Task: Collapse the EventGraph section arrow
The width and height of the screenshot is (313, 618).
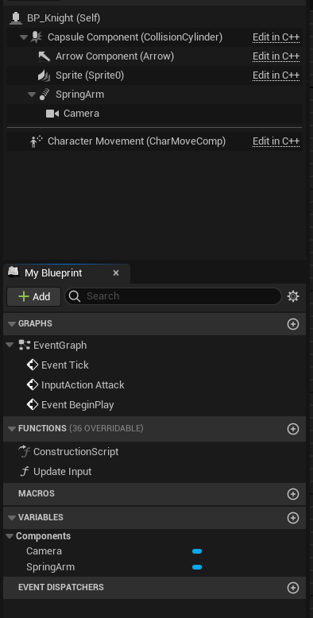Action: (10, 346)
